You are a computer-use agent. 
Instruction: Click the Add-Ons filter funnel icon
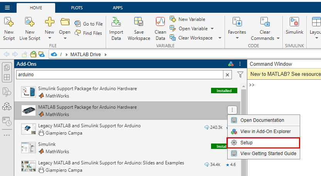point(240,75)
